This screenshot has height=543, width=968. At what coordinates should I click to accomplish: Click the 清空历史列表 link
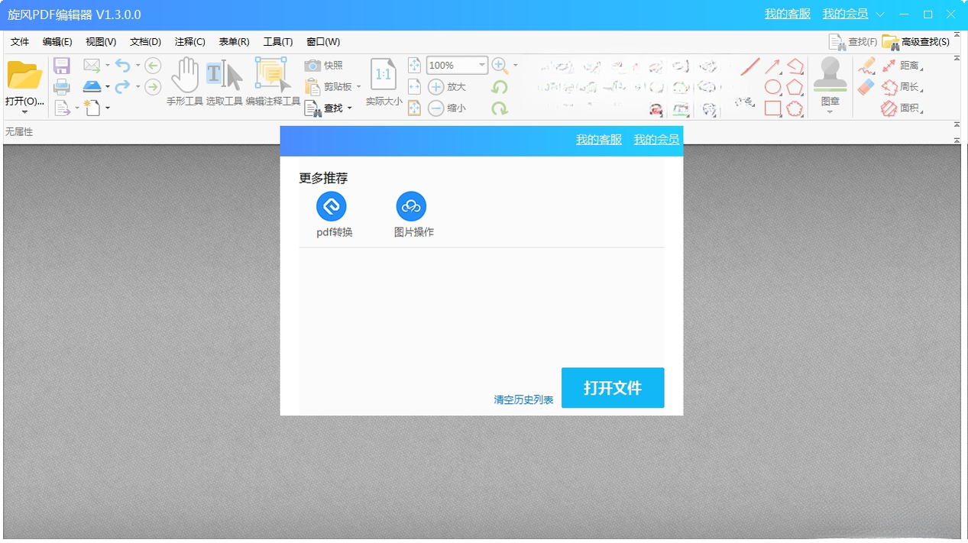point(524,399)
